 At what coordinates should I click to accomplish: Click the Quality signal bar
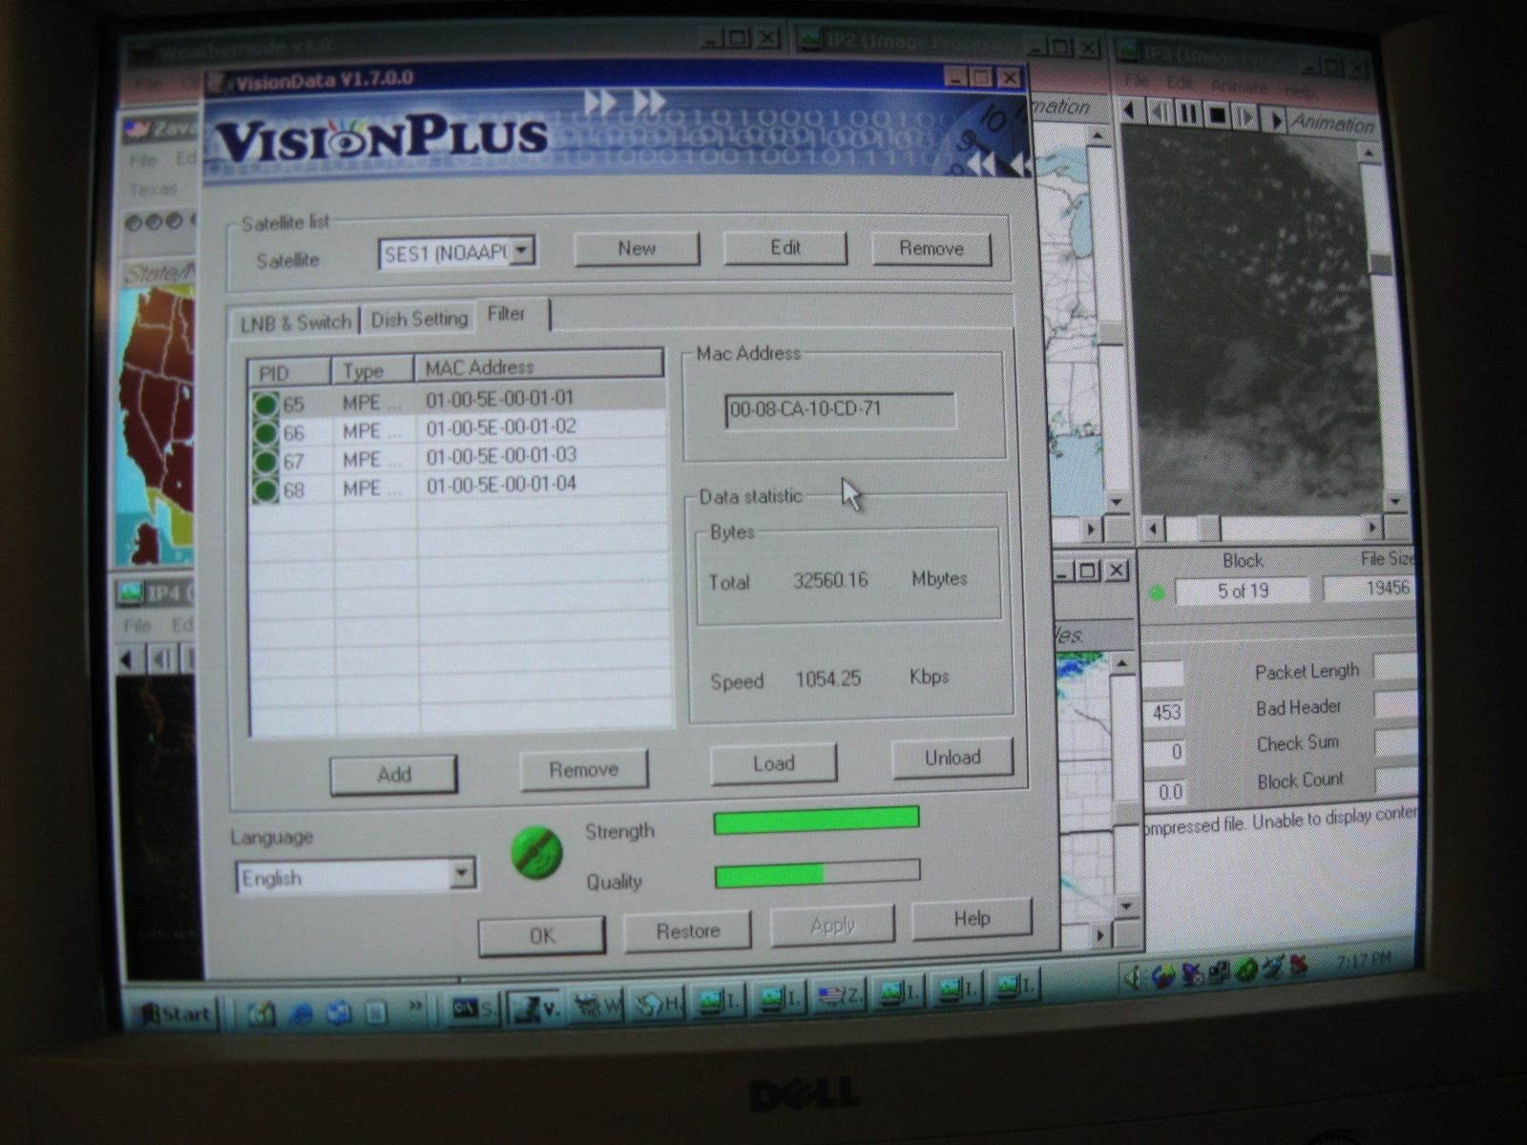(817, 873)
